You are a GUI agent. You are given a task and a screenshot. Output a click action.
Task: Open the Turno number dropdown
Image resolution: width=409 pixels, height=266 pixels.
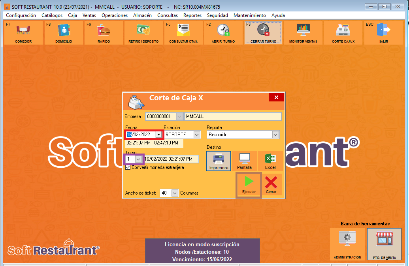point(138,159)
